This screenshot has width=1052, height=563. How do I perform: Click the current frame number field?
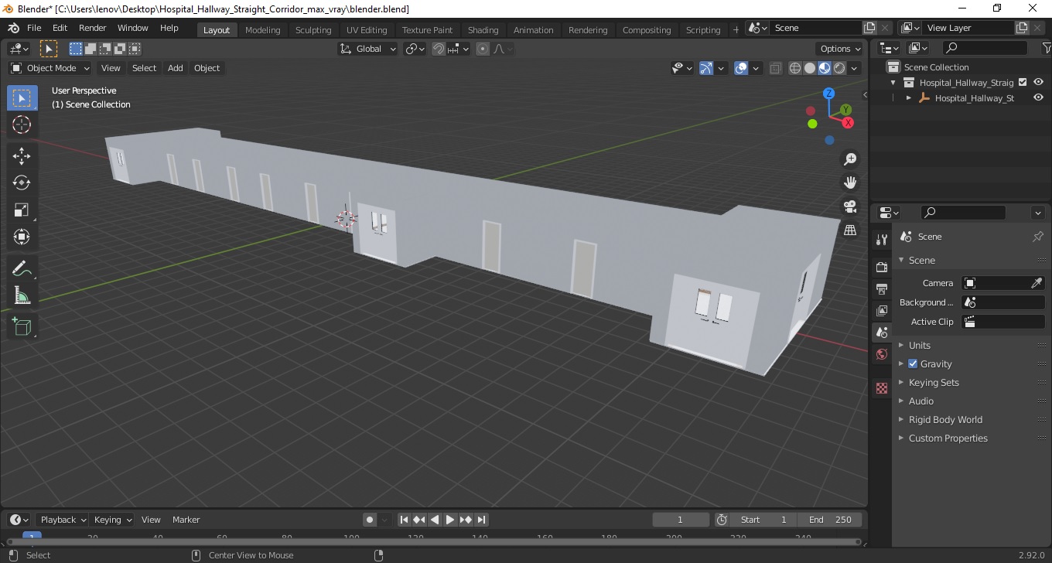coord(681,520)
